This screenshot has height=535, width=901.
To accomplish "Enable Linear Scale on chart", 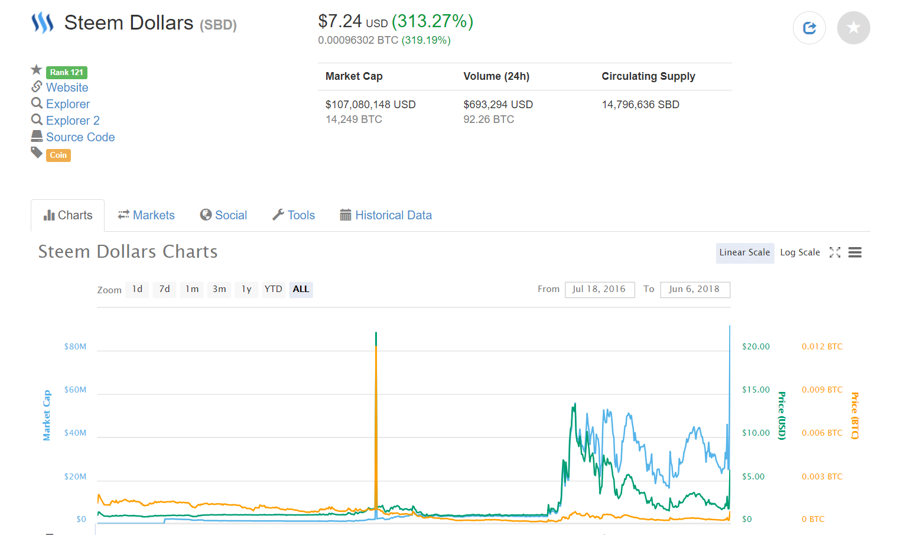I will [745, 252].
